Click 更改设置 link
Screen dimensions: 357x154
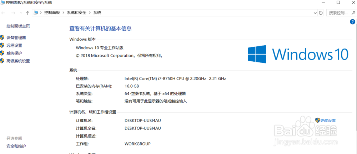(328, 120)
